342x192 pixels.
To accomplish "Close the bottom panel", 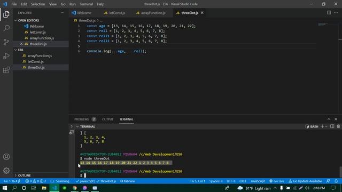I will (336, 119).
